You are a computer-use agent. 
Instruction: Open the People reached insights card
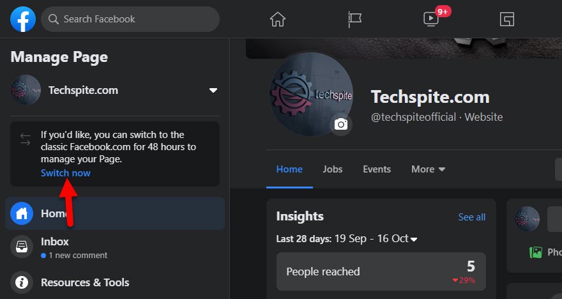381,272
